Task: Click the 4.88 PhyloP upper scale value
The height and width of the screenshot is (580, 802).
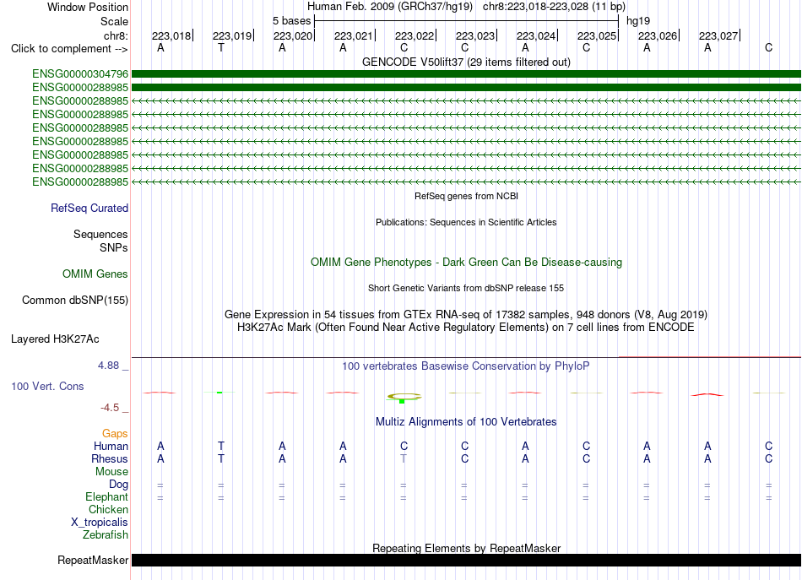Action: coord(108,366)
